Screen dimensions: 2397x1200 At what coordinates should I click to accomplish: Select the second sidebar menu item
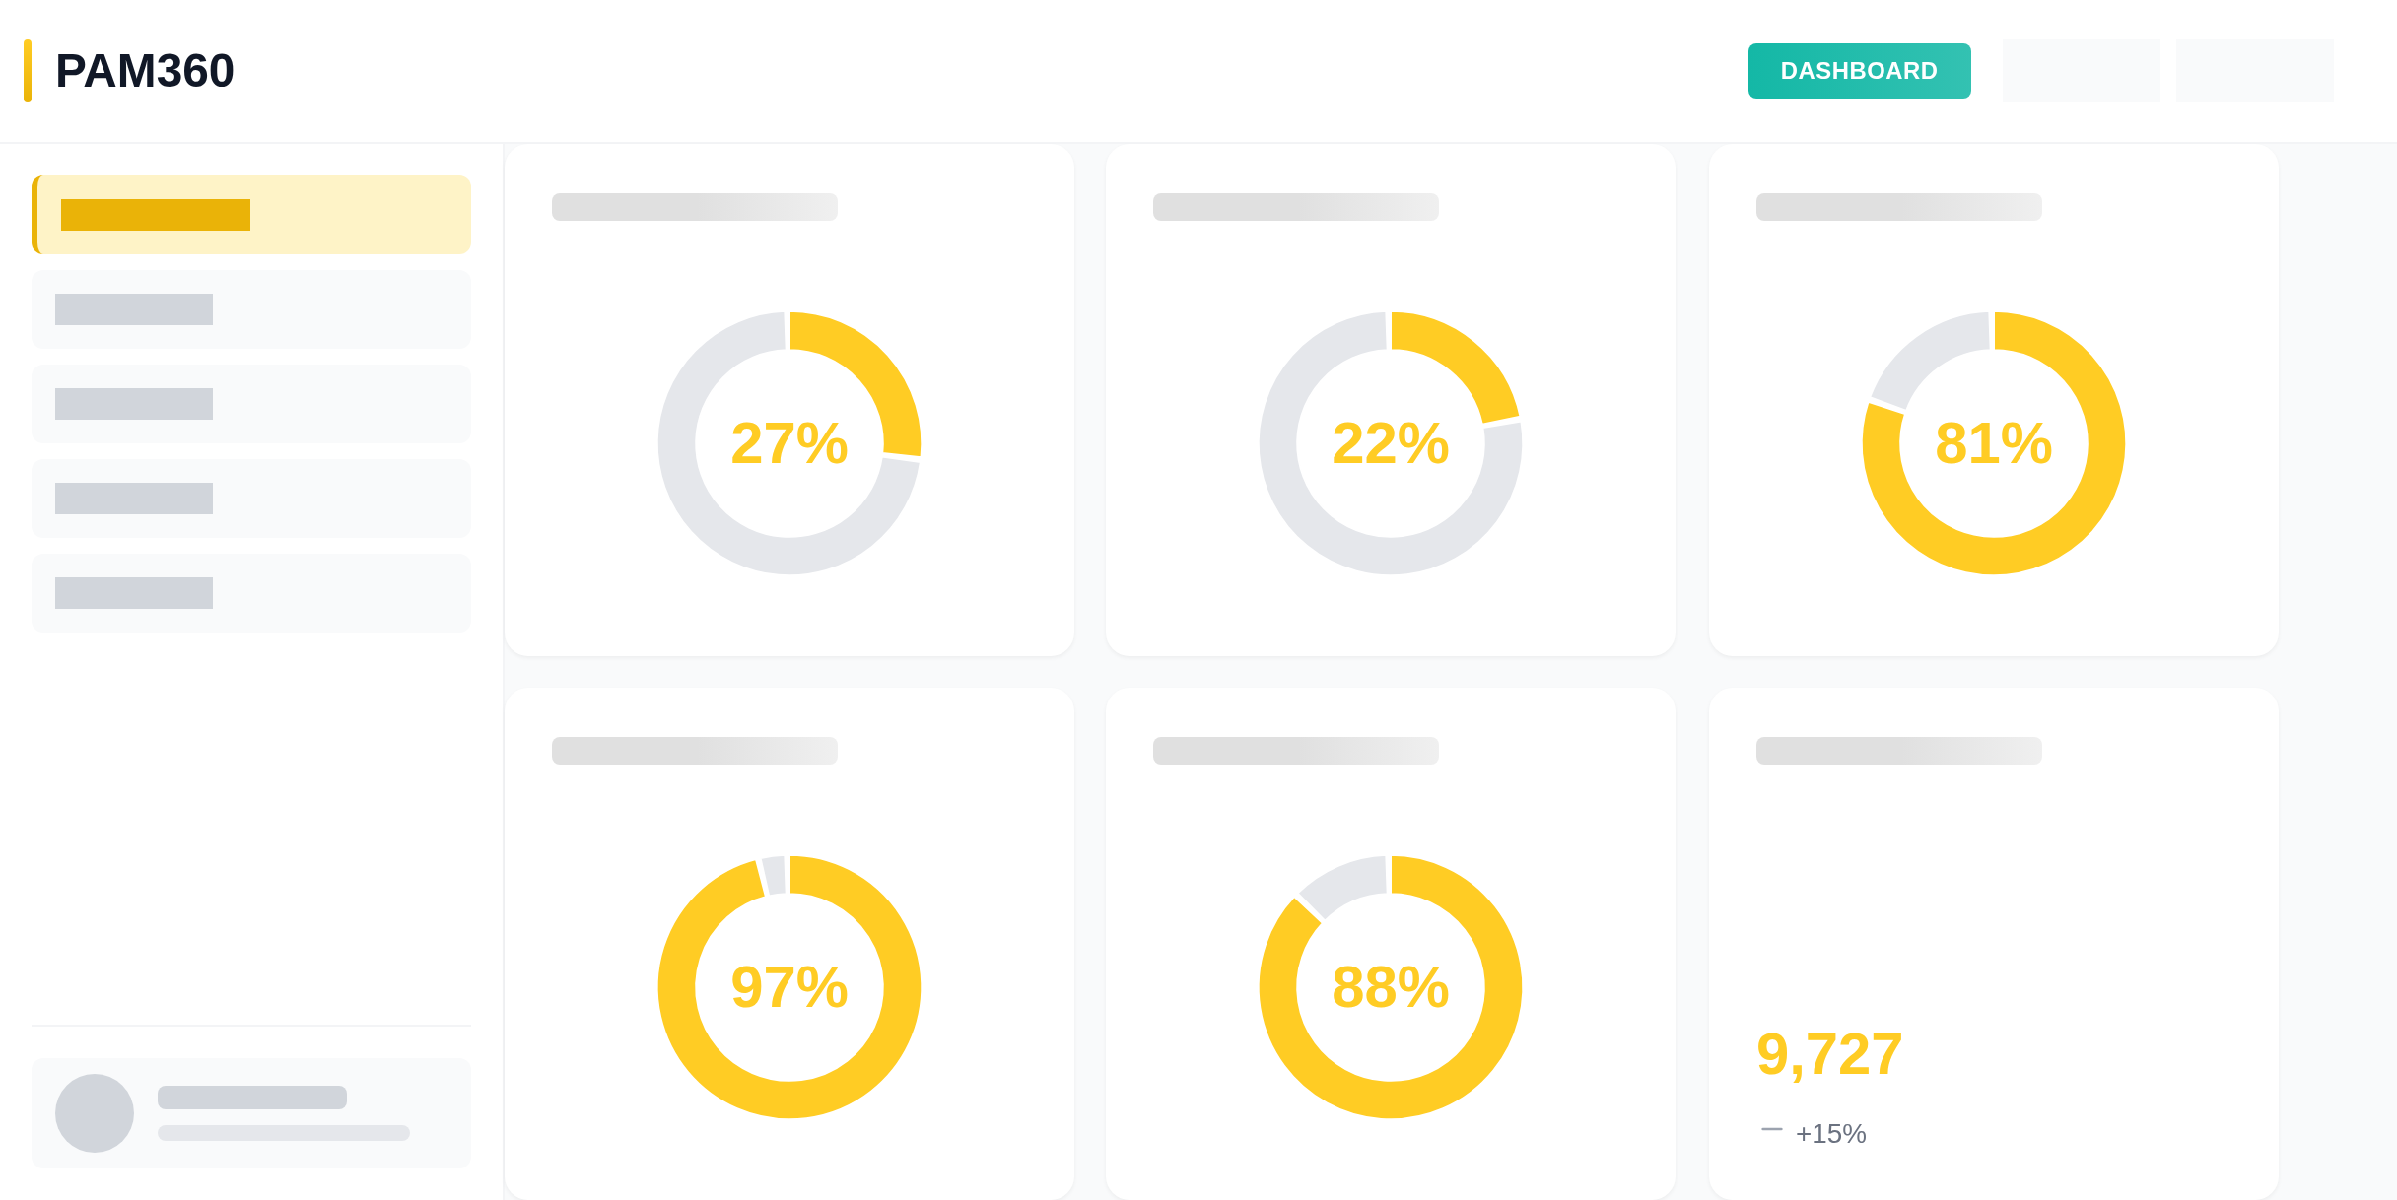click(x=251, y=309)
